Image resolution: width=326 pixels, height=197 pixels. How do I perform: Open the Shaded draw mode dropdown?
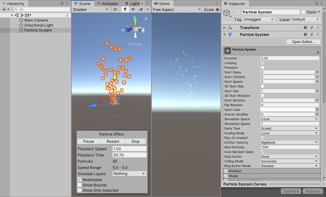[x=90, y=10]
